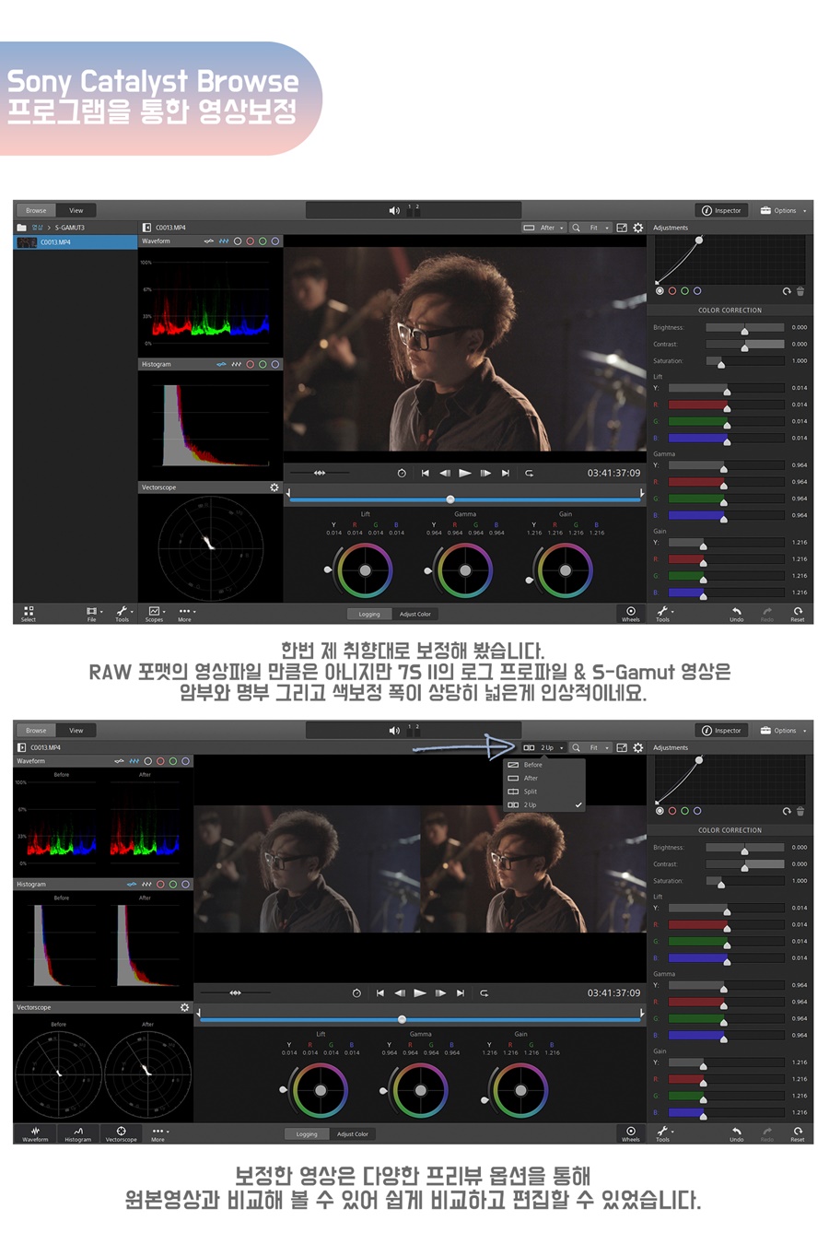Open the File dropdown in upper window
The width and height of the screenshot is (829, 1244).
(x=94, y=614)
